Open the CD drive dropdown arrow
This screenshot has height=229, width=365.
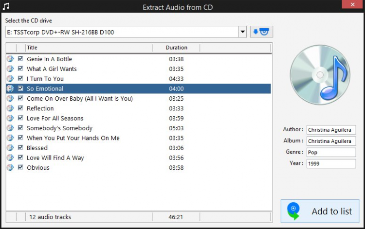tap(242, 32)
